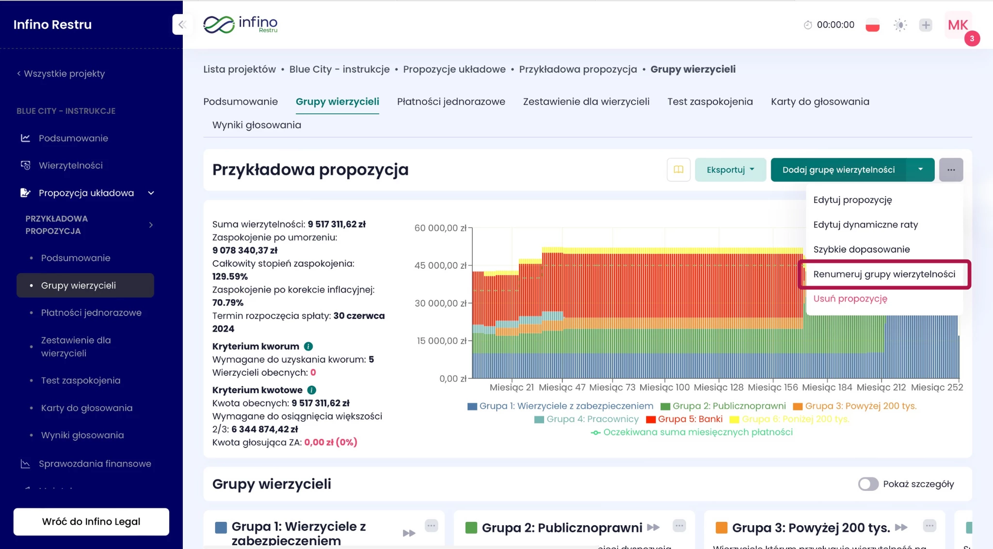Open Lista projektów breadcrumb link
Image resolution: width=993 pixels, height=549 pixels.
(x=240, y=69)
